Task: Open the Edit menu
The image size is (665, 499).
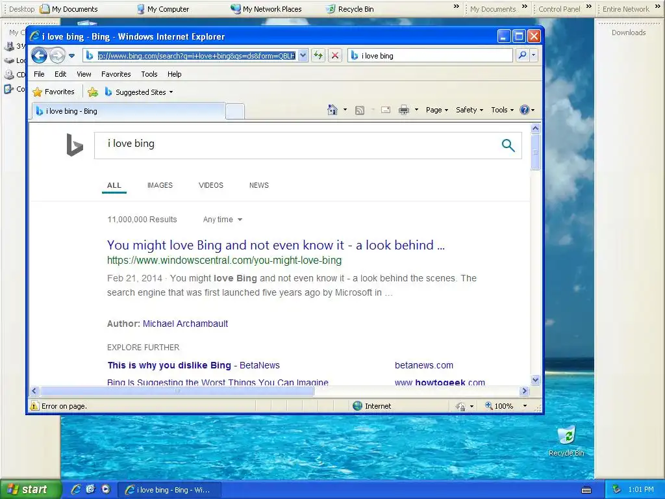Action: tap(60, 74)
